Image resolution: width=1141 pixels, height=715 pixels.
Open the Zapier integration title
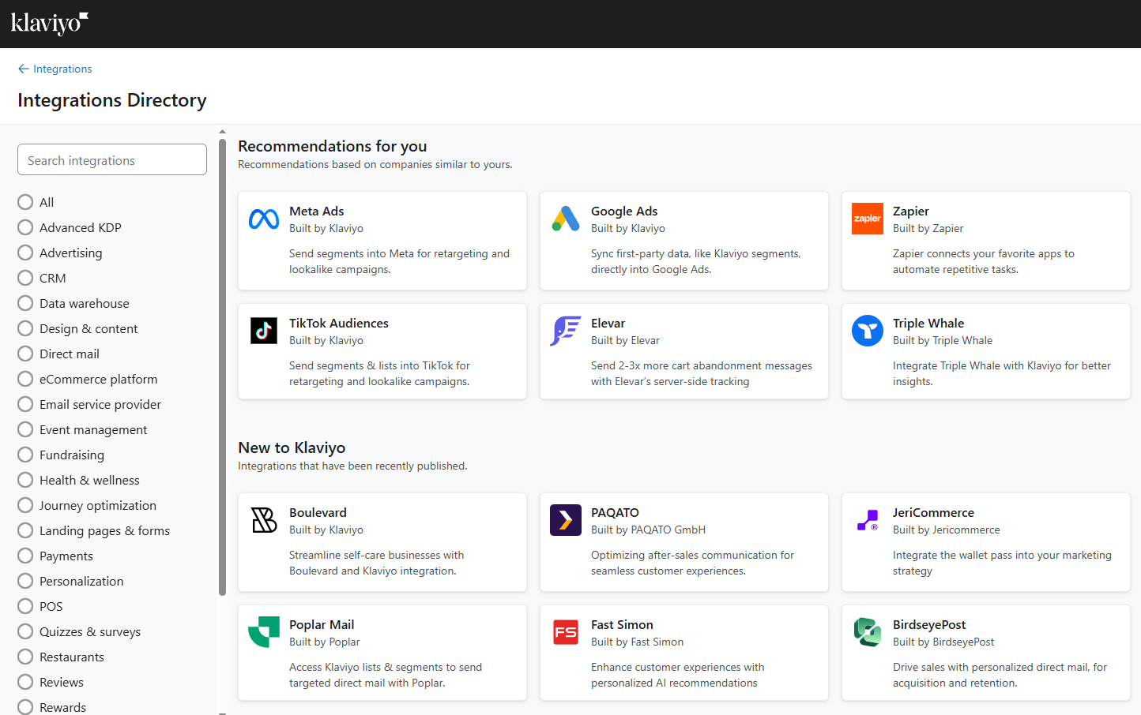point(911,211)
